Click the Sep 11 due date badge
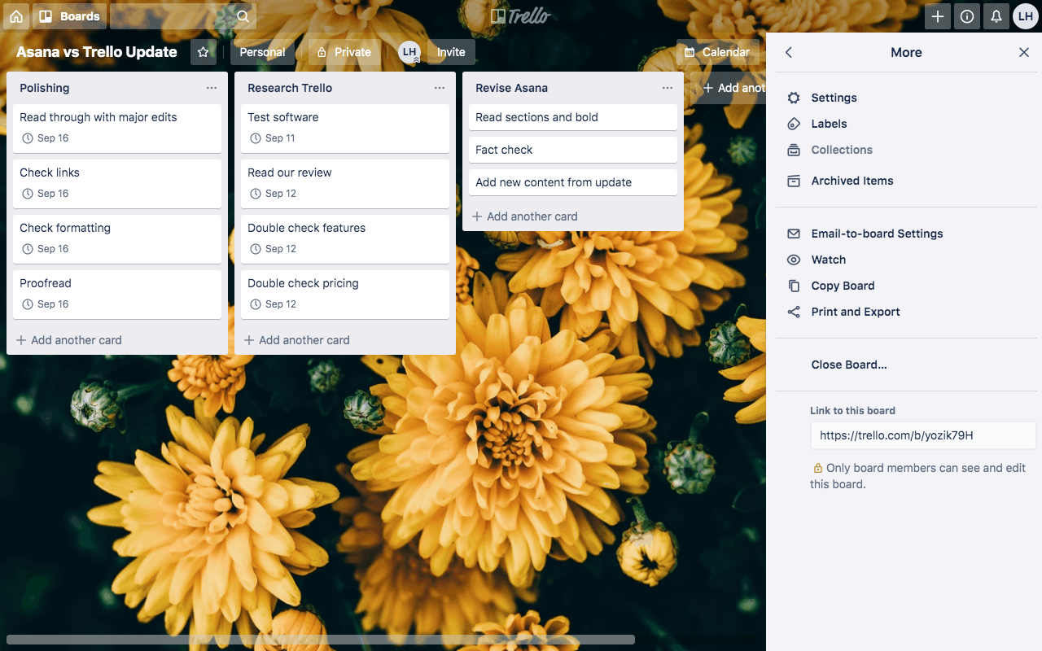Viewport: 1042px width, 651px height. click(x=272, y=138)
